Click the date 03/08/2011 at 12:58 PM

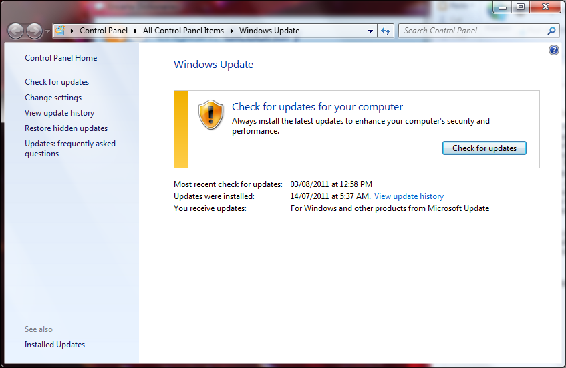click(x=331, y=184)
